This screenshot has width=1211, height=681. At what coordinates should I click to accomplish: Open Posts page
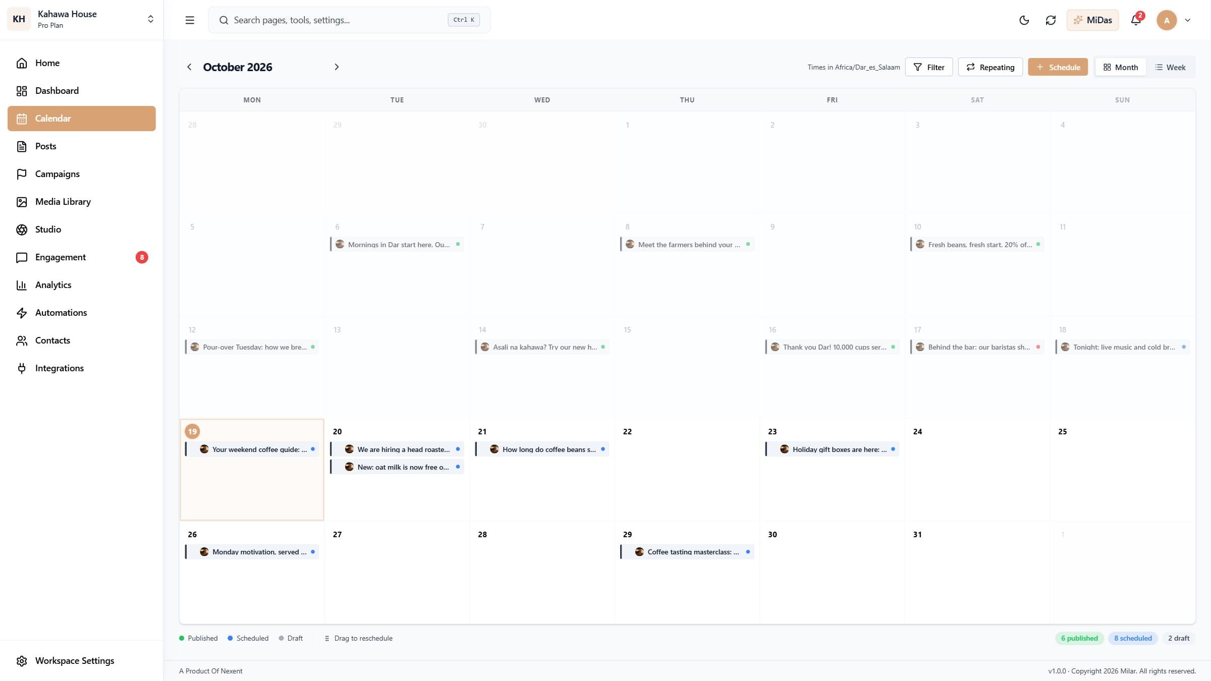(81, 146)
